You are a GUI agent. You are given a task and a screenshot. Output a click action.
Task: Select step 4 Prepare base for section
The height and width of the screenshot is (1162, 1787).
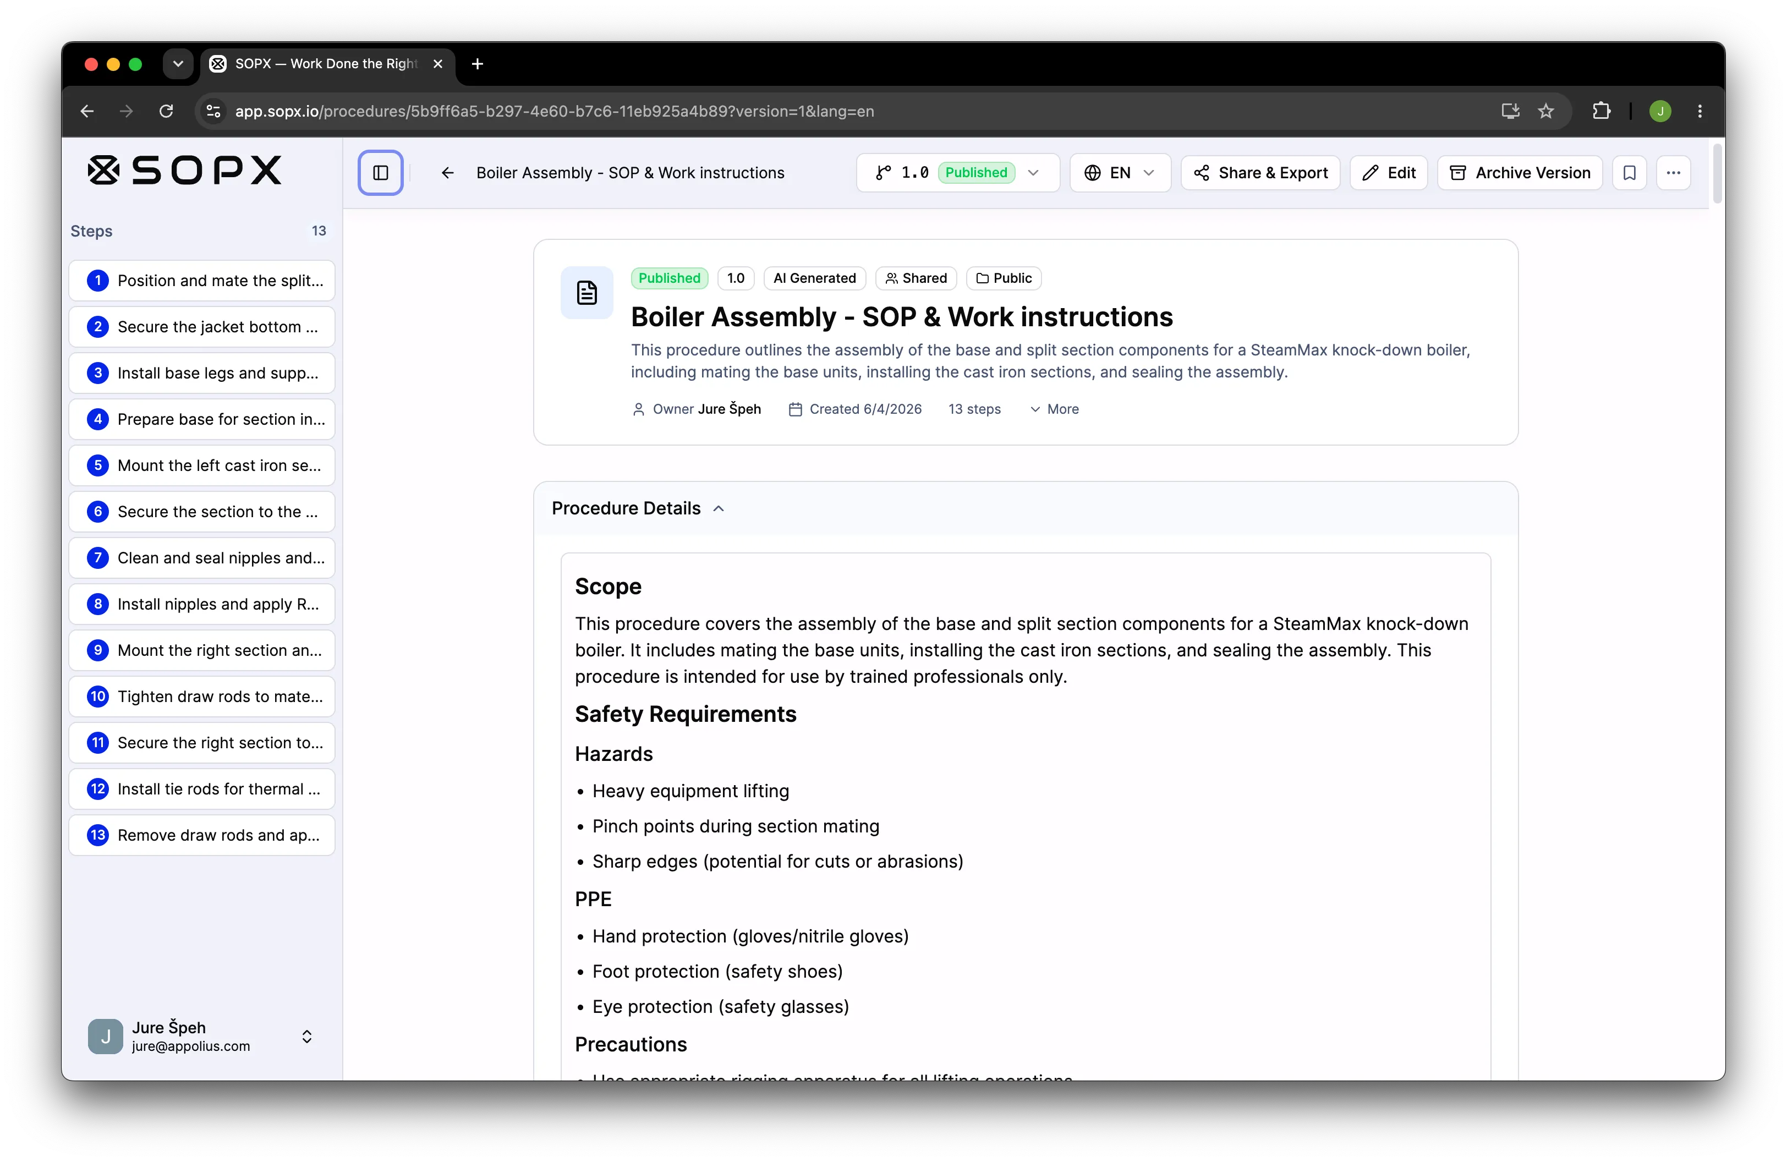(202, 419)
